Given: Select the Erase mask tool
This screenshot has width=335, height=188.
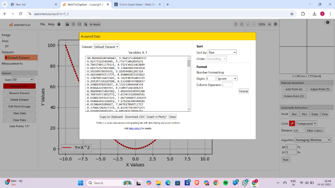Looking at the screenshot, I should pos(315,114).
